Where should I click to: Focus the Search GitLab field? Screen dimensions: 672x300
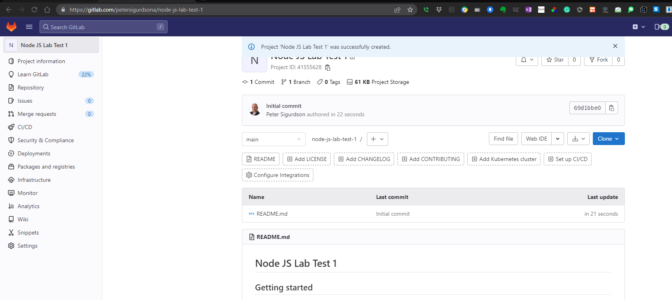click(x=104, y=27)
